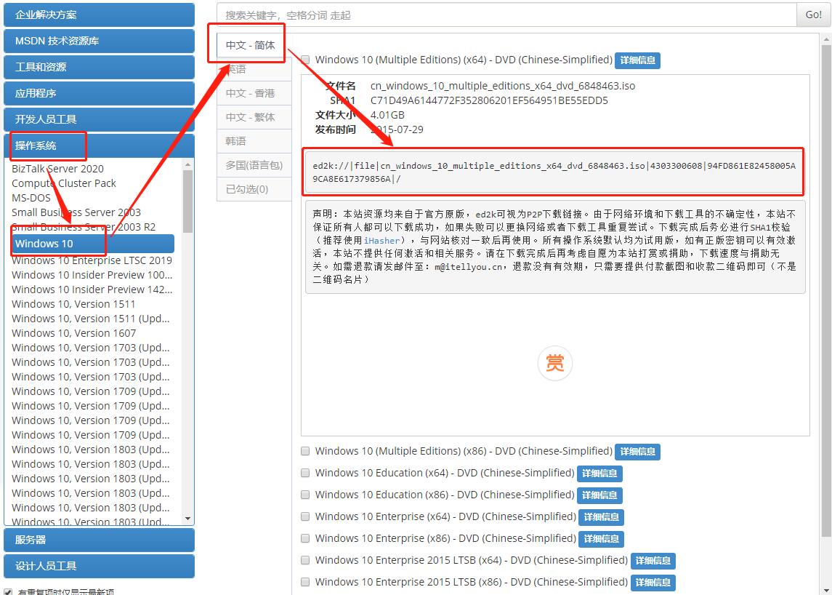Click the OS list scrollbar thumb

(187, 202)
